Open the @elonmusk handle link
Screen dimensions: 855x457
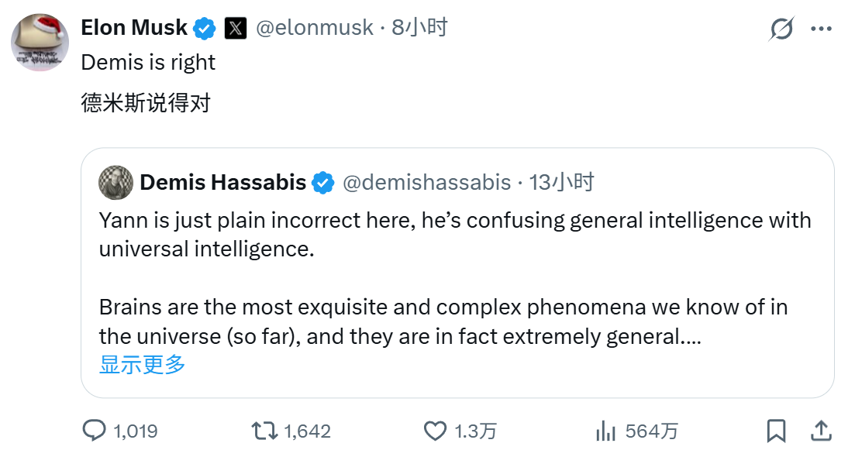[315, 28]
